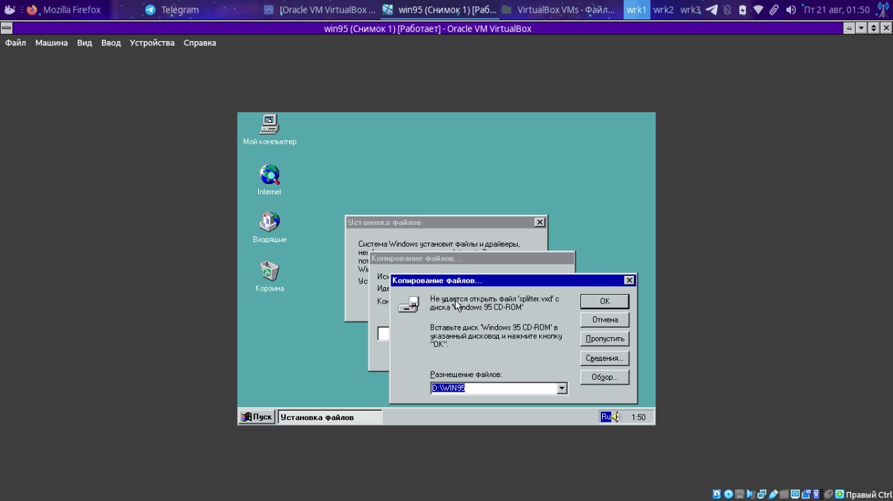This screenshot has height=501, width=893.
Task: Switch to Oracle VM VirtualBox manager task
Action: tap(320, 10)
